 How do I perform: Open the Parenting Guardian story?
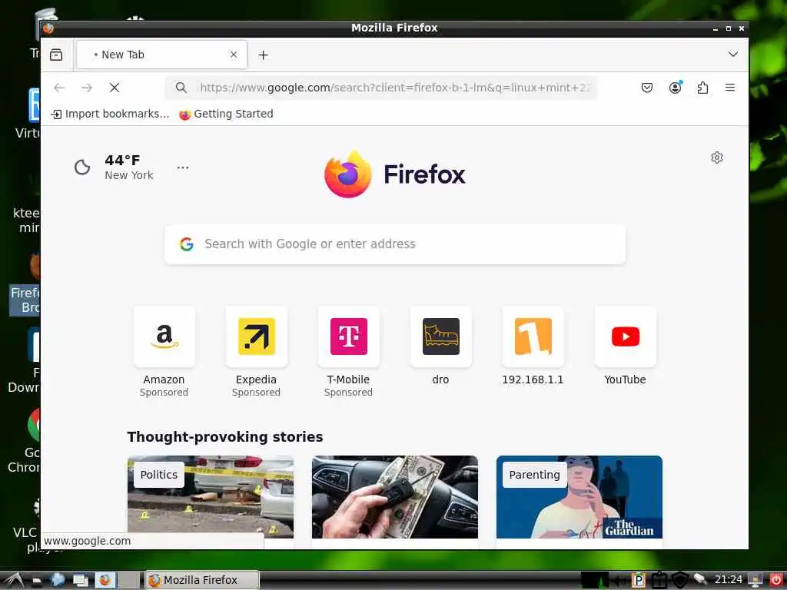pos(579,497)
